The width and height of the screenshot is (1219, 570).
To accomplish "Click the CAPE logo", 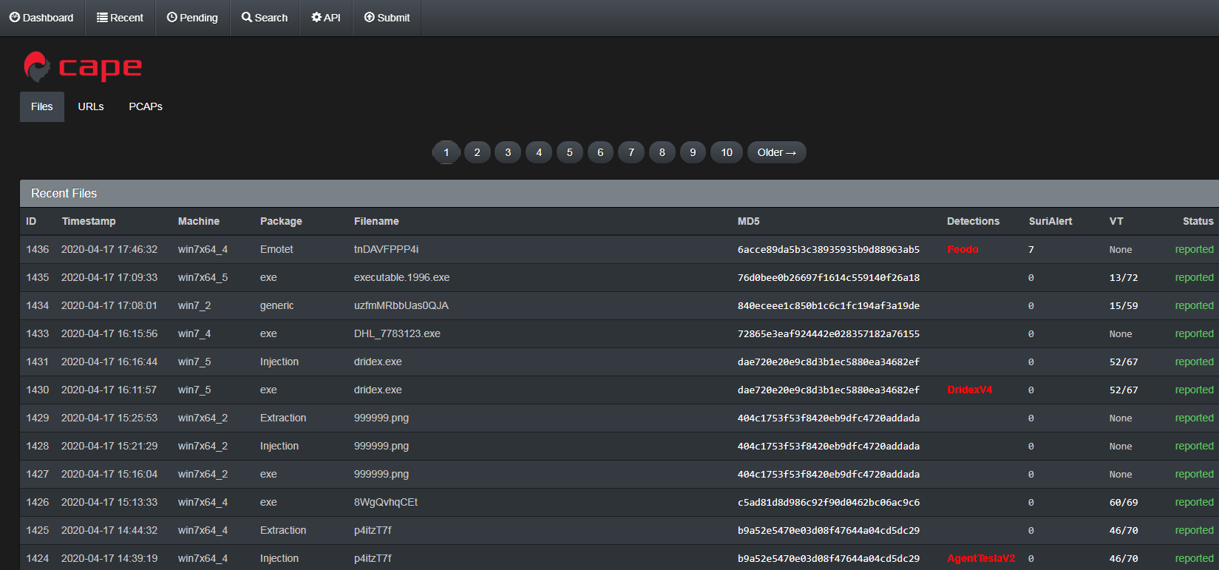I will 82,67.
